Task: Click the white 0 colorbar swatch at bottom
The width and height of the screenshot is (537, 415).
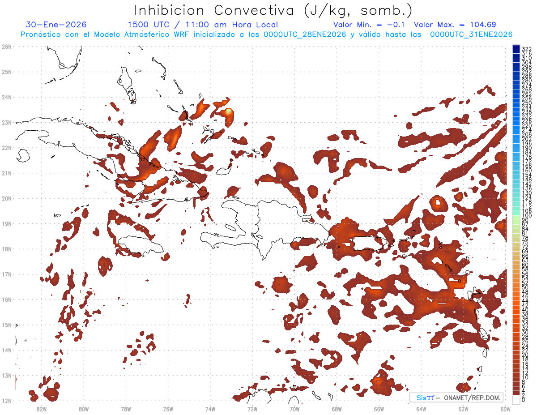Action: 516,399
